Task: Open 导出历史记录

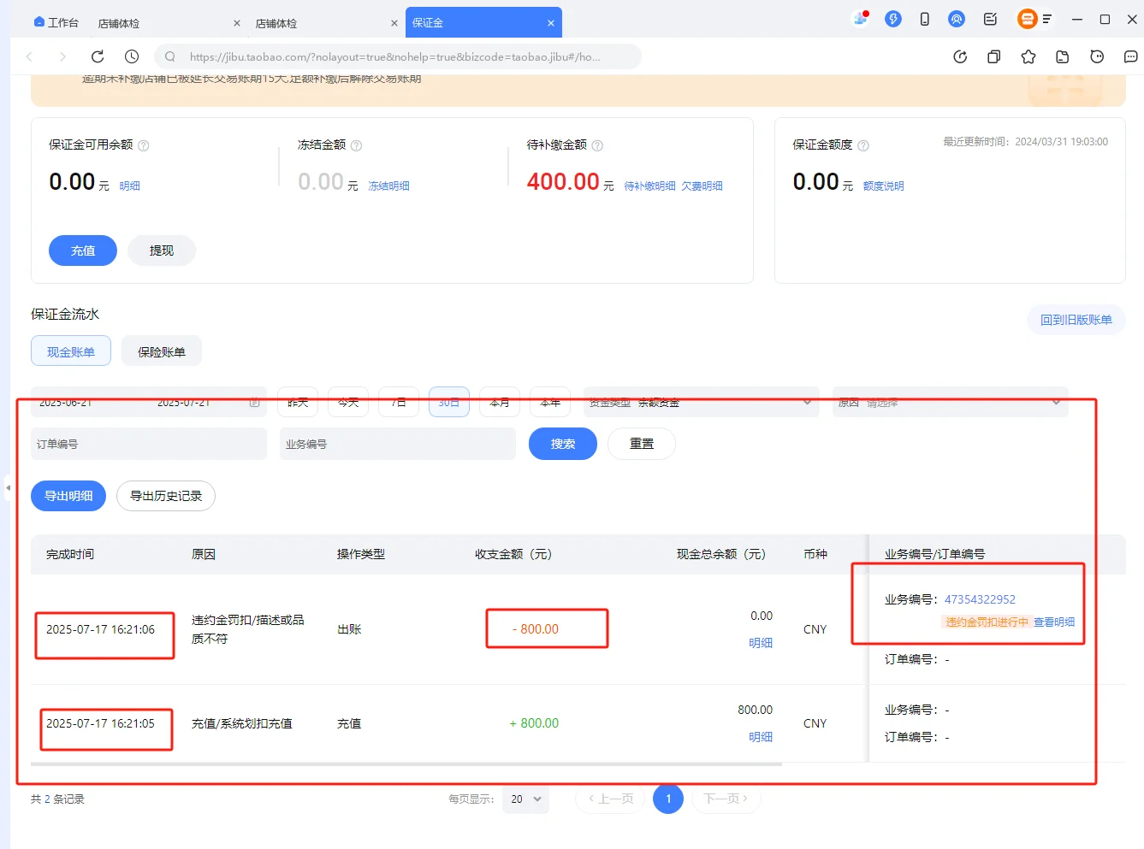Action: tap(166, 496)
